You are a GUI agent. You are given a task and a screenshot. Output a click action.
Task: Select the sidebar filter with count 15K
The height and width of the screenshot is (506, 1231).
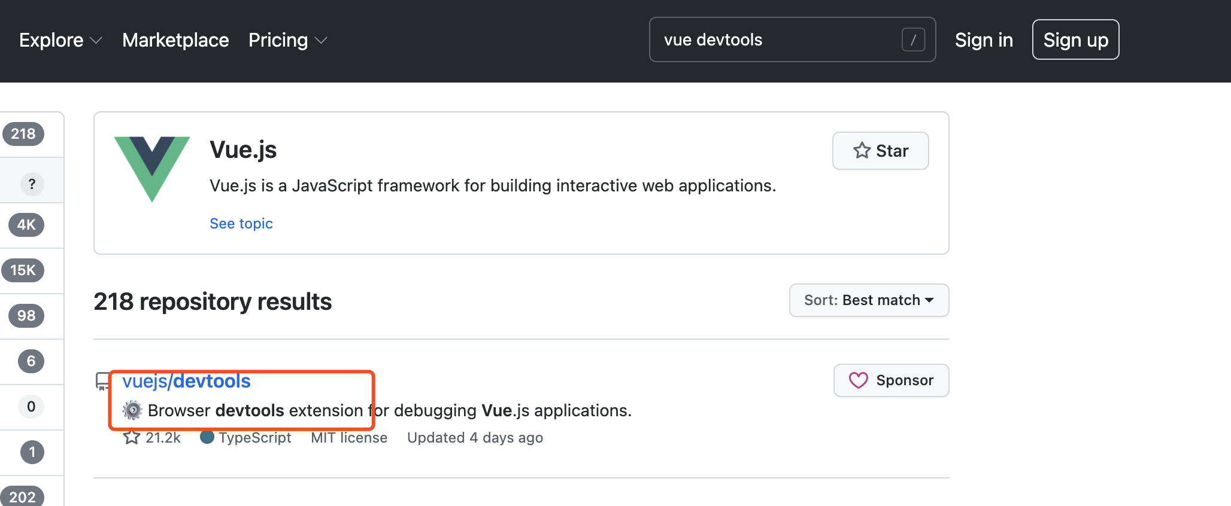pos(32,270)
